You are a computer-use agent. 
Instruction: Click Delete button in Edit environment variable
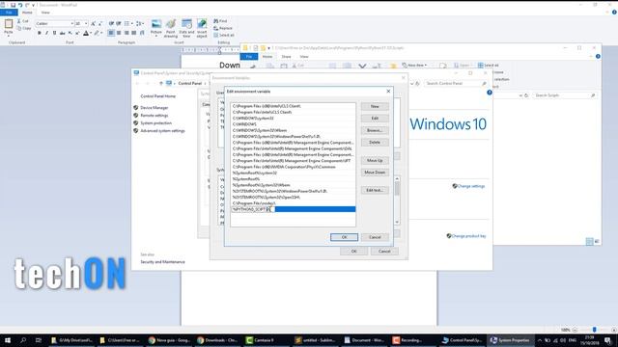(x=375, y=142)
